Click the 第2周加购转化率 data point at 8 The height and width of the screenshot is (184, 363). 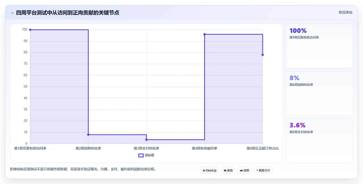[88, 135]
